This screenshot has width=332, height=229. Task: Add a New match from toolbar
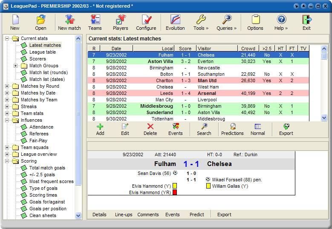coord(69,23)
